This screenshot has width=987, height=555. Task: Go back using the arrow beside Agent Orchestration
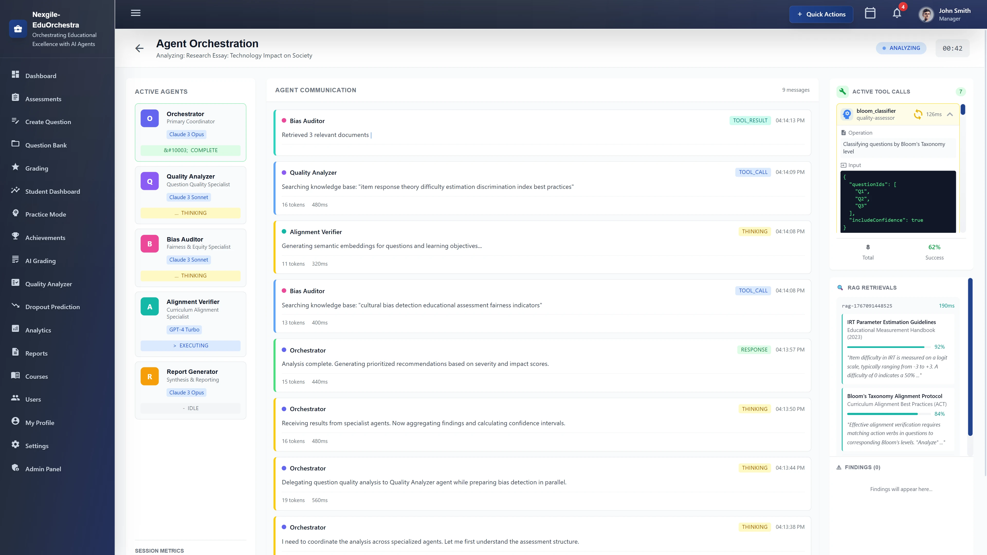coord(140,48)
